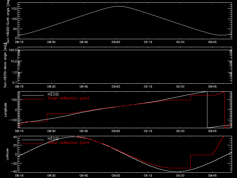Image resolution: width=237 pixels, height=178 pixels.
Task: Click the 100 tick on Earth angle plot
Action: tap(14, 19)
